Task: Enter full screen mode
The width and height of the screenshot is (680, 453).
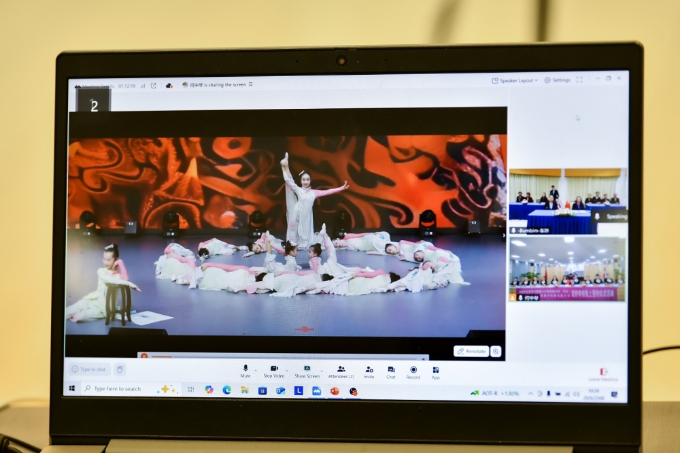Action: click(579, 80)
